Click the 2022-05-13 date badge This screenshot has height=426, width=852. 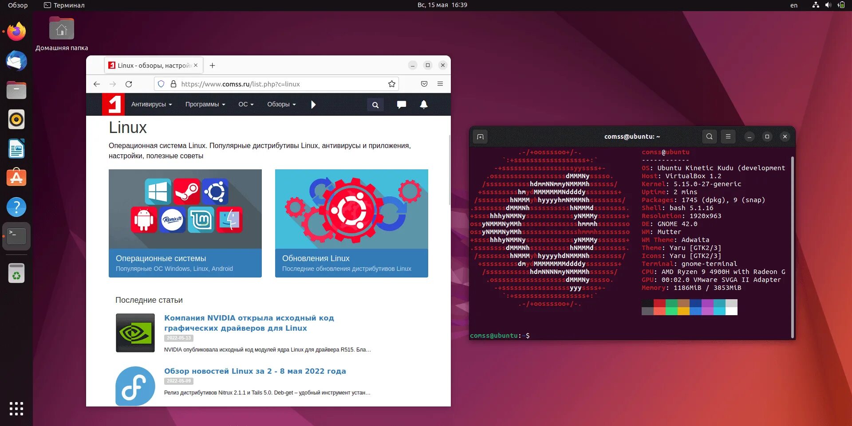pos(179,338)
